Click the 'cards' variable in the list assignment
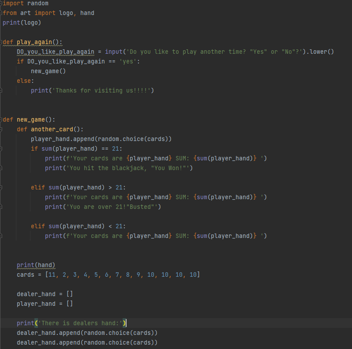Viewport: 352px width, 349px height. click(26, 275)
